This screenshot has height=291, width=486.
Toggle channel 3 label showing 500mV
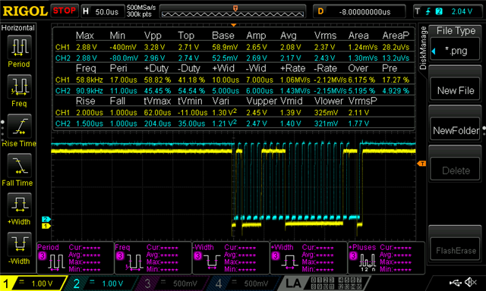(174, 283)
